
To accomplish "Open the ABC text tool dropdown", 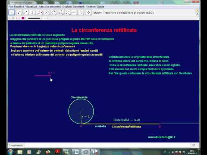I will click(x=74, y=12).
